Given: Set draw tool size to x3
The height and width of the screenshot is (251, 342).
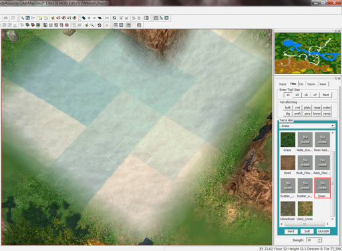Looking at the screenshot, I should pos(297,95).
